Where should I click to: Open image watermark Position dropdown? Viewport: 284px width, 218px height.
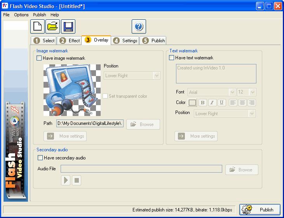coord(132,75)
